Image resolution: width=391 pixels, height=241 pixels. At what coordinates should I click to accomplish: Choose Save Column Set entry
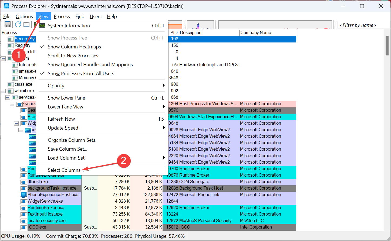[102, 149]
